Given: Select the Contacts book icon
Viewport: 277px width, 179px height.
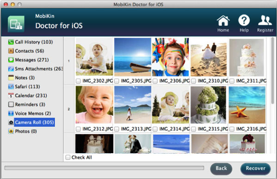Looking at the screenshot, I should (11, 51).
